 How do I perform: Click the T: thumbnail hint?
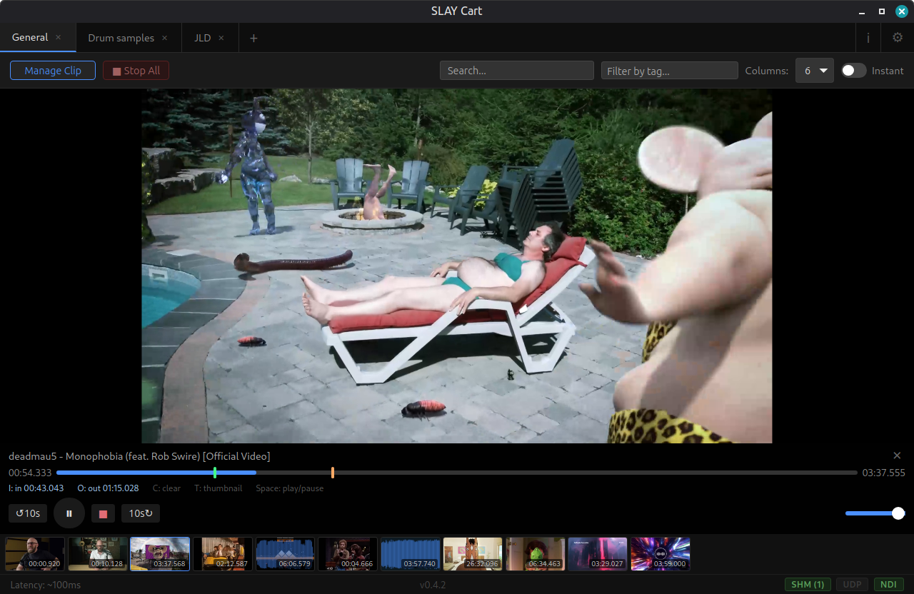coord(218,488)
